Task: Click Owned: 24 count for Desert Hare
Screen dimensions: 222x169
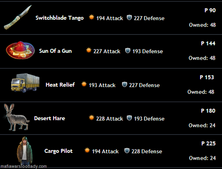Action: point(202,125)
